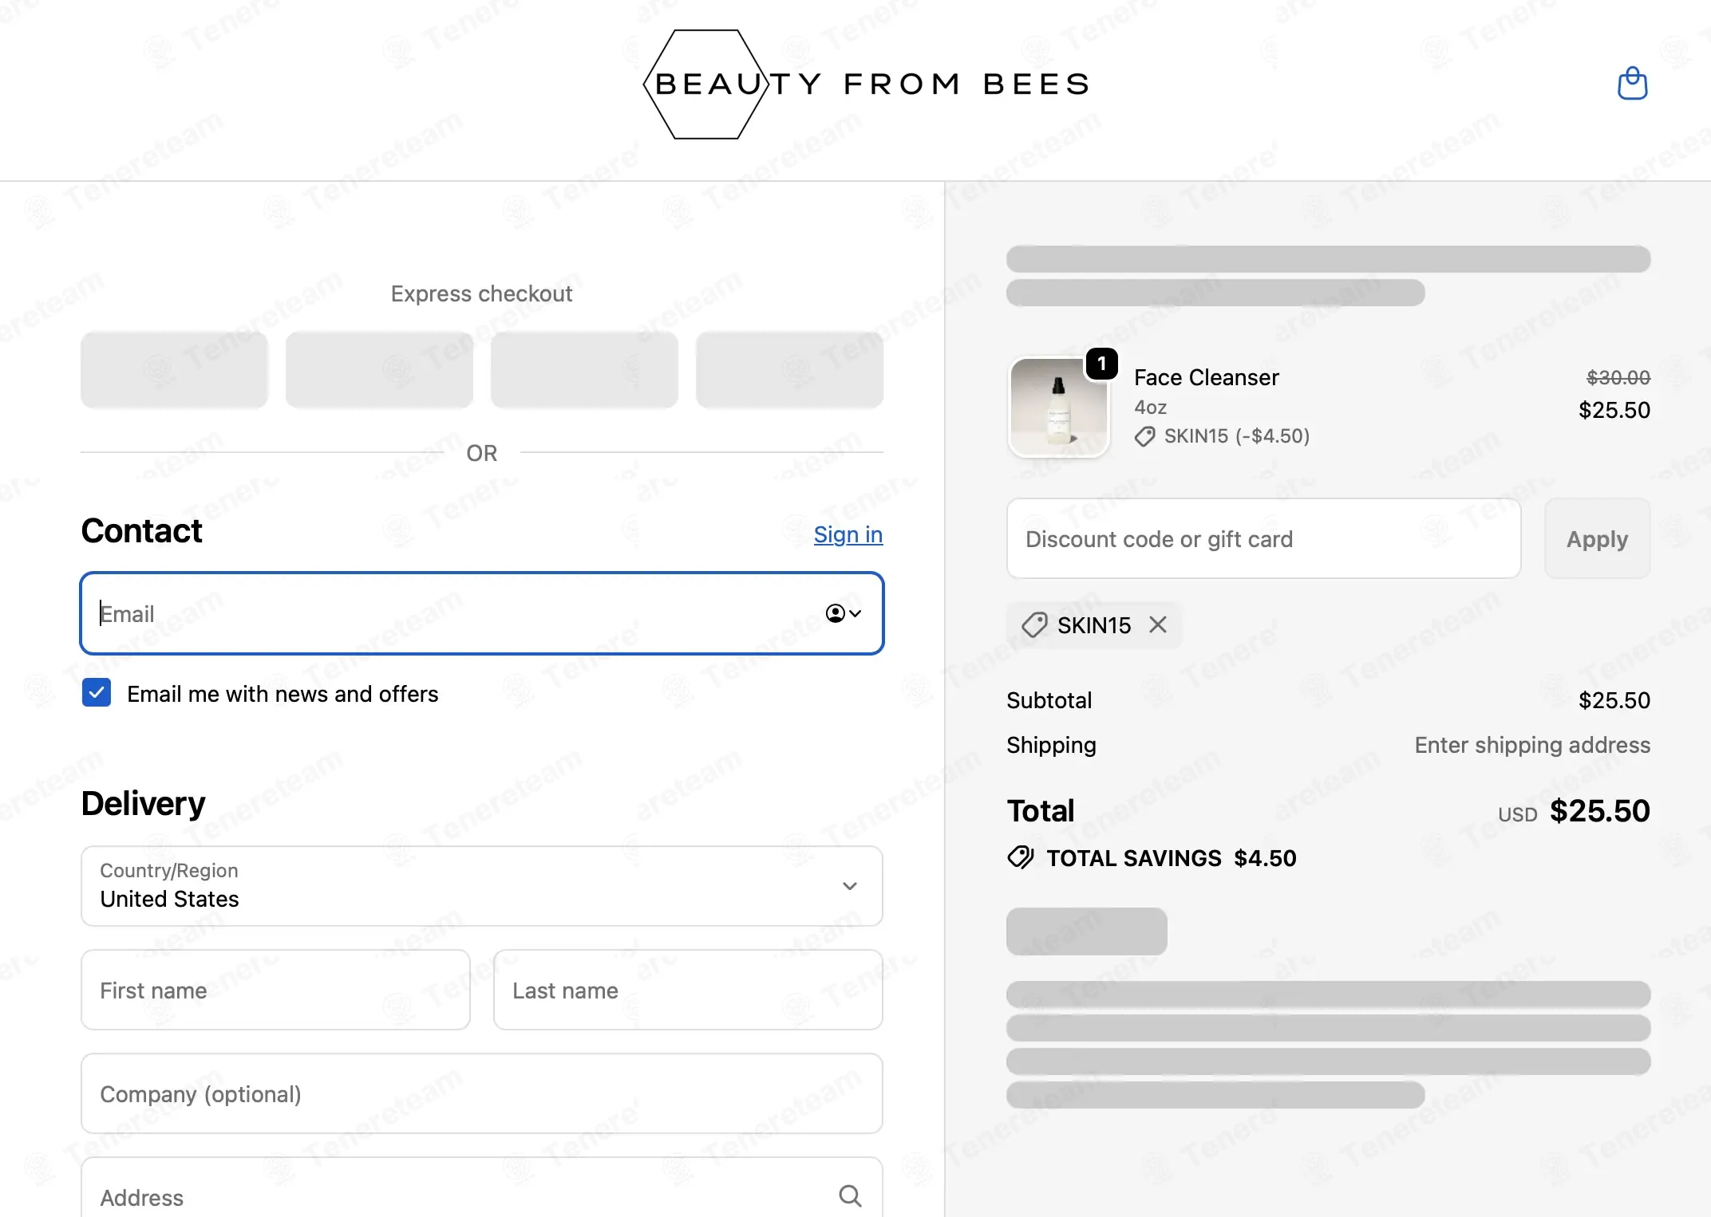Click the SKIN15 discount tag icon
The height and width of the screenshot is (1217, 1711).
click(x=1034, y=624)
